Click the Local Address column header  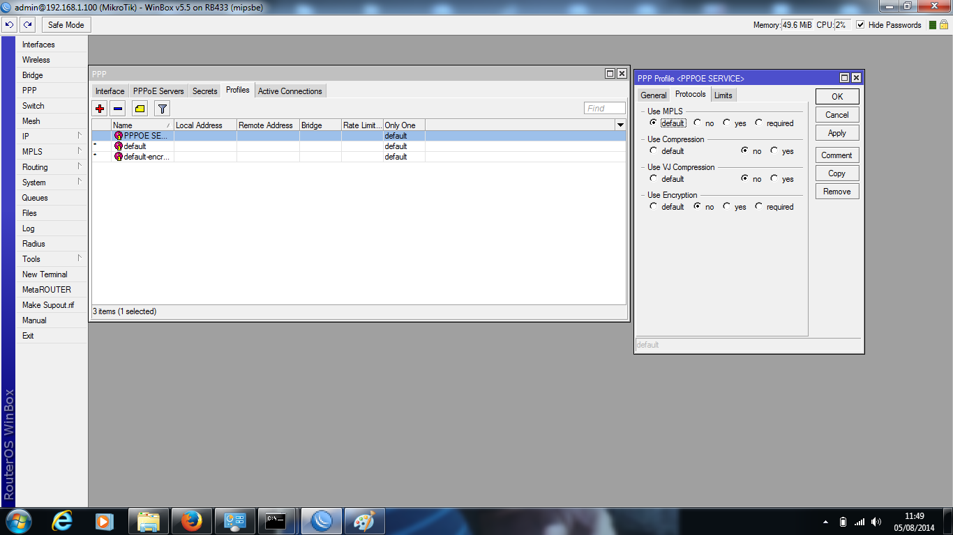(x=205, y=125)
